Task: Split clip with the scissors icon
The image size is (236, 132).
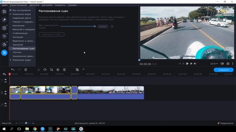Action: click(x=38, y=70)
